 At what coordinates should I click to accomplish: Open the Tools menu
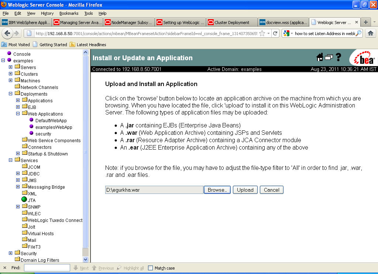89,13
